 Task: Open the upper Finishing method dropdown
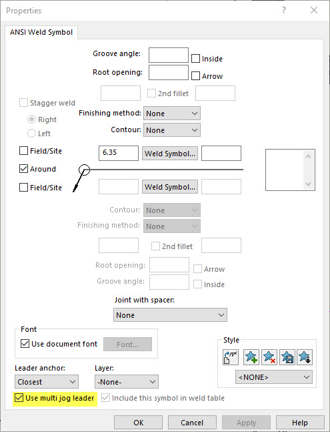(x=172, y=114)
